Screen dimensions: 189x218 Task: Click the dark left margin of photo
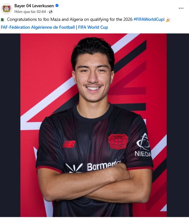[10, 125]
